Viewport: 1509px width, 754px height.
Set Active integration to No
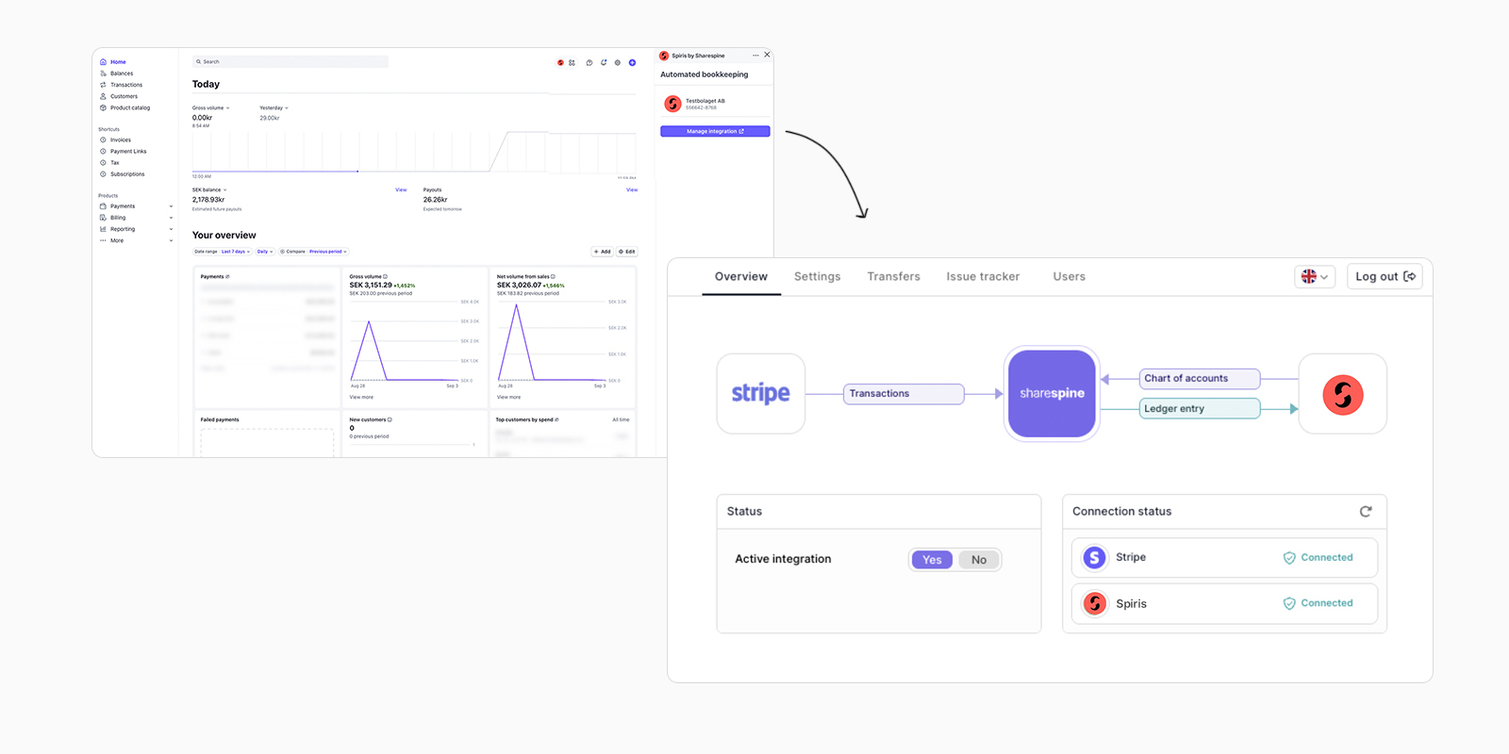point(979,560)
